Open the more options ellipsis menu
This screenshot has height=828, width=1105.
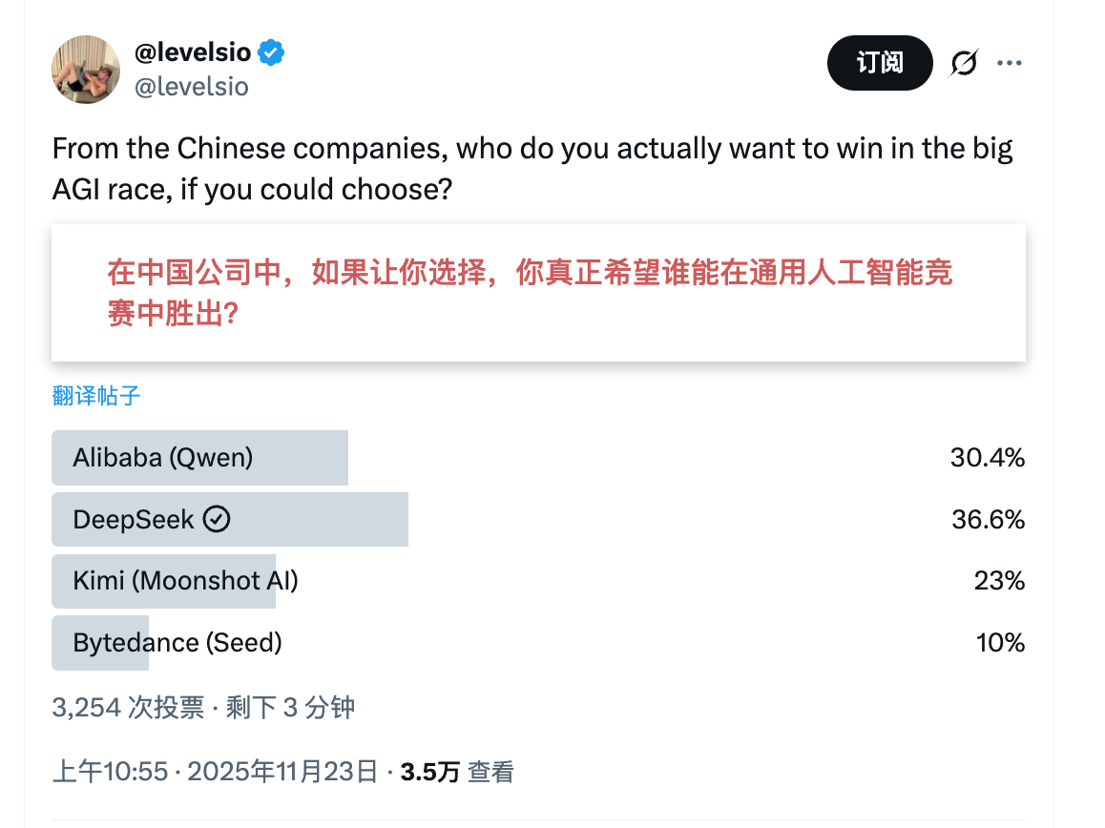point(1010,61)
